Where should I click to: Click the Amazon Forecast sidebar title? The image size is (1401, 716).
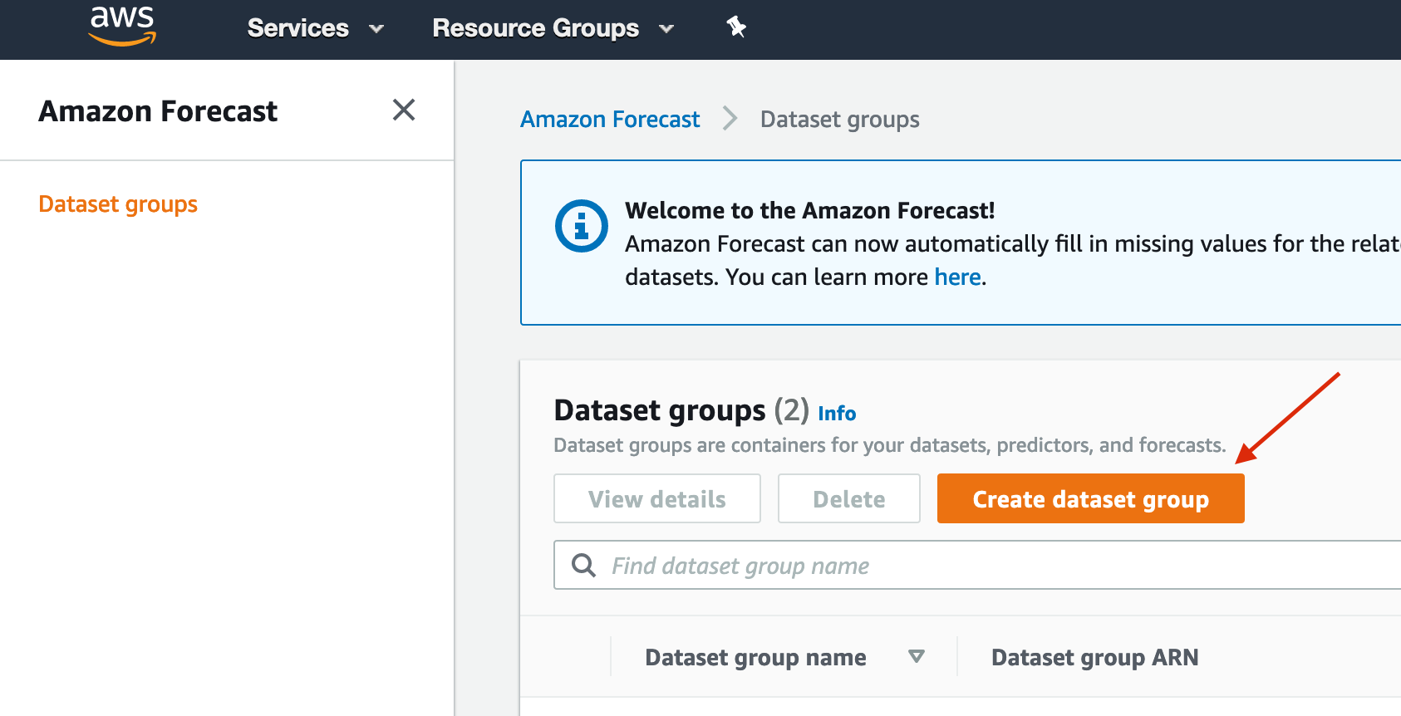tap(158, 110)
